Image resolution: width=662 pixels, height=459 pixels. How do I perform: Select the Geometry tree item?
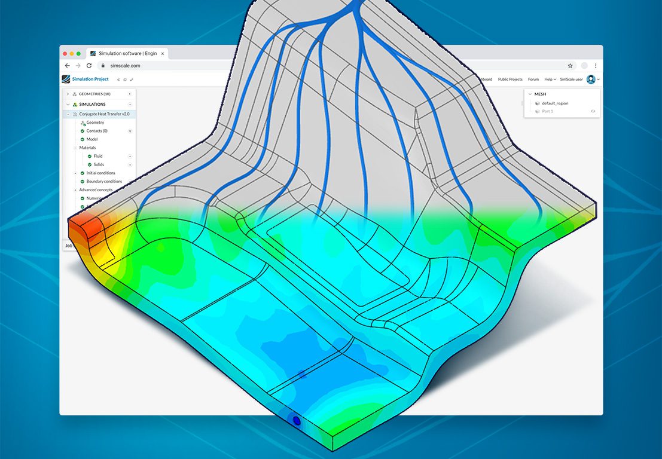coord(95,123)
